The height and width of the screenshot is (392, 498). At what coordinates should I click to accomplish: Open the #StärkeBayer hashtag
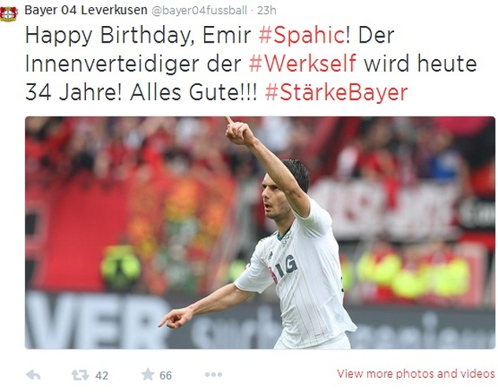[x=336, y=92]
